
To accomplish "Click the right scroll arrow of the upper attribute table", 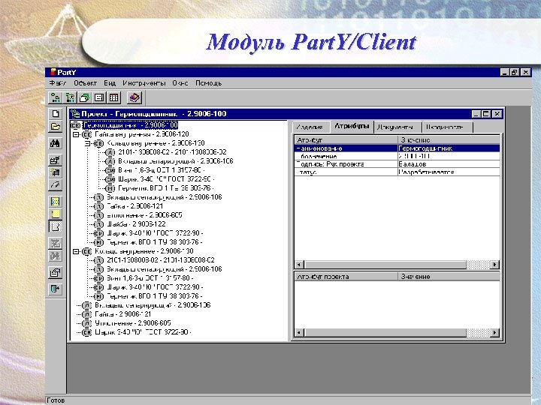I will pos(495,265).
